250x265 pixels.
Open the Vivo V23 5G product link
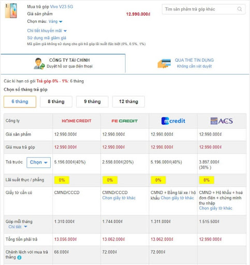click(62, 7)
